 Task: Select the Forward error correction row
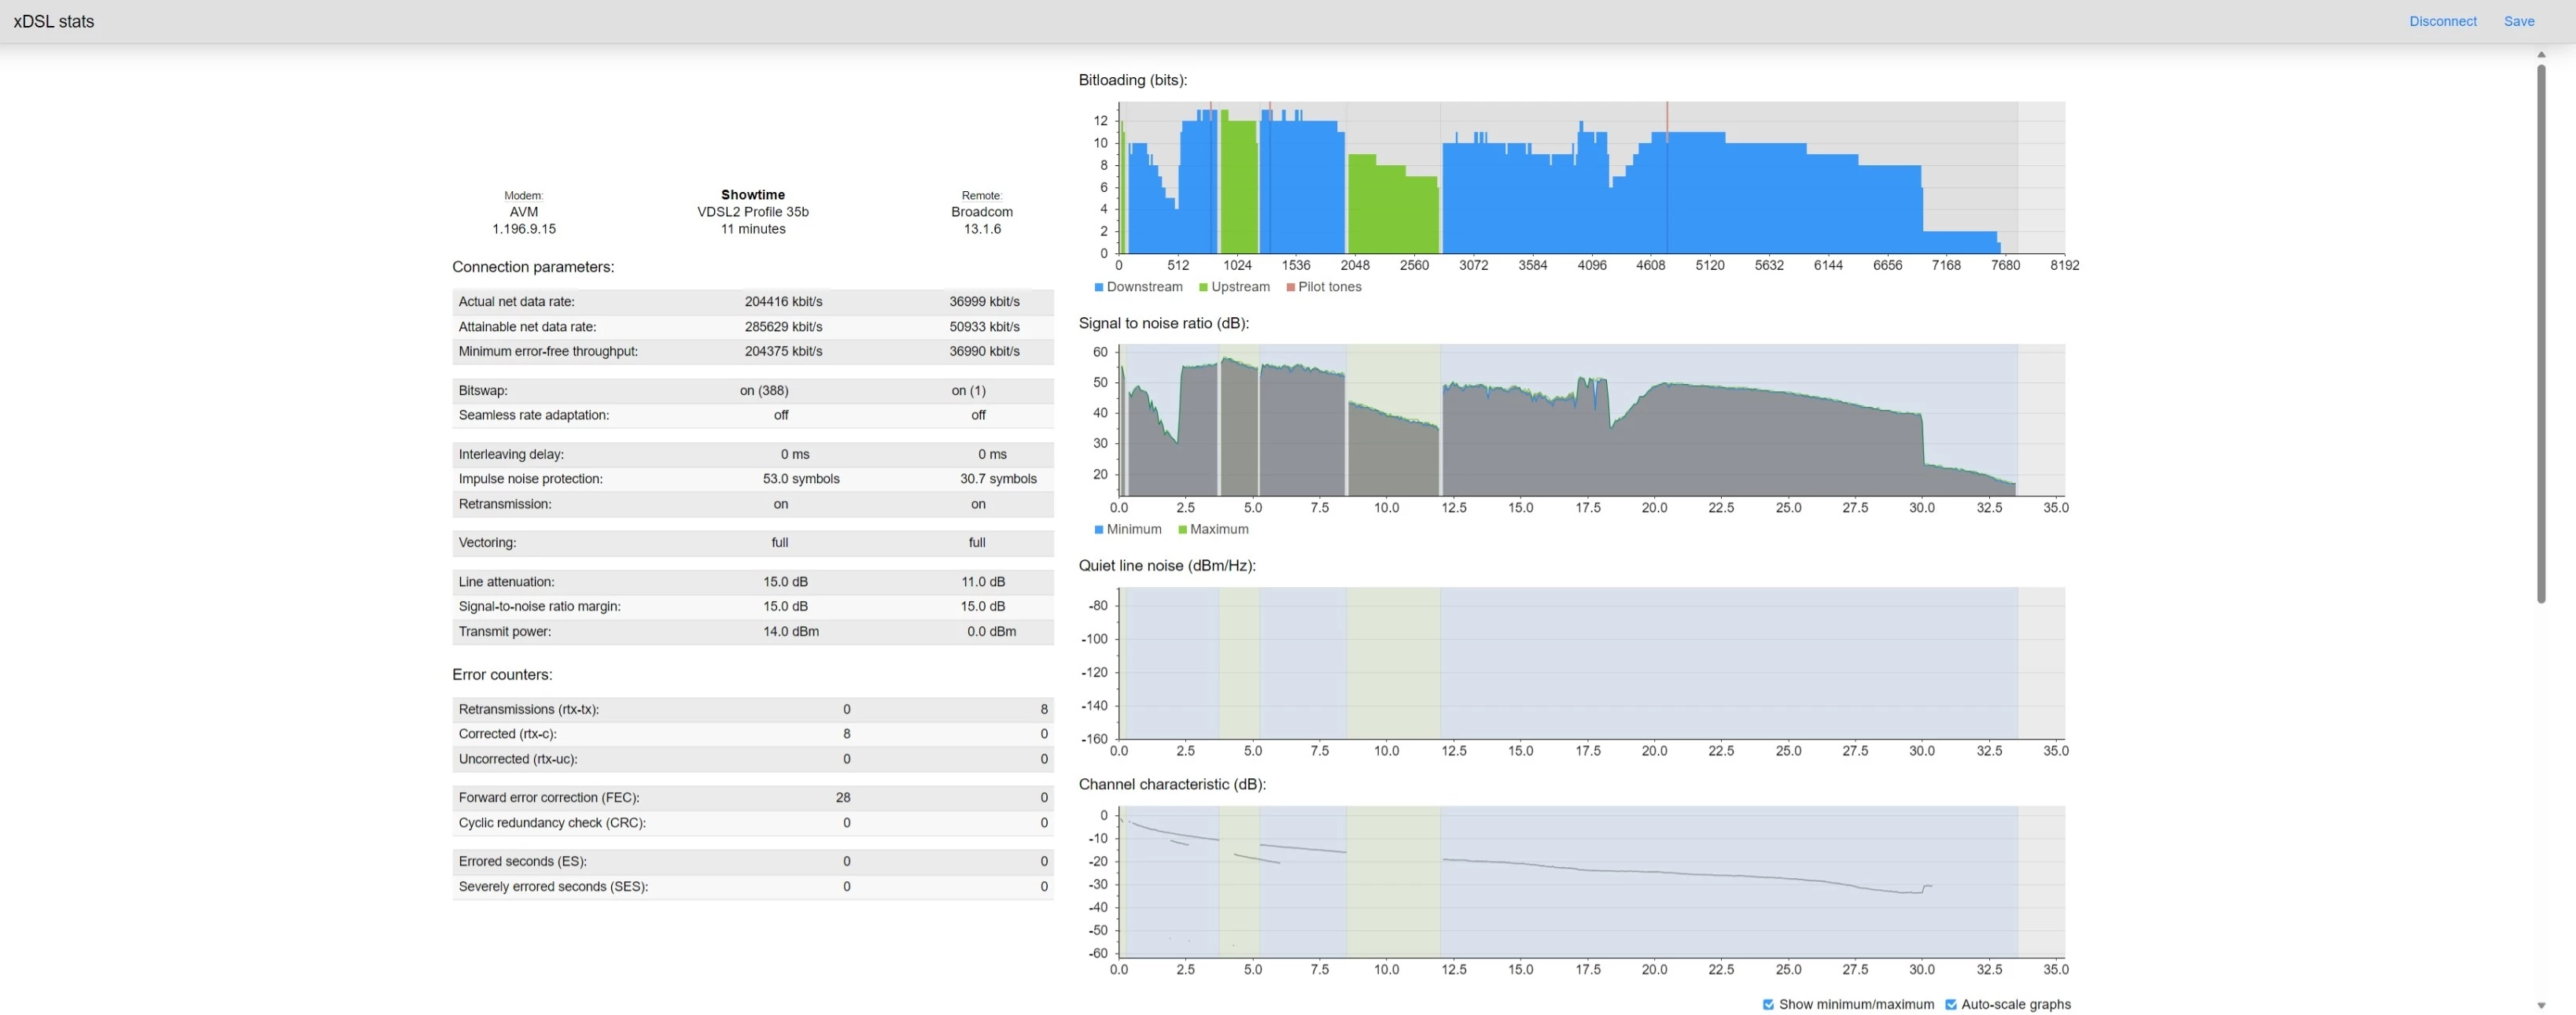(x=752, y=797)
